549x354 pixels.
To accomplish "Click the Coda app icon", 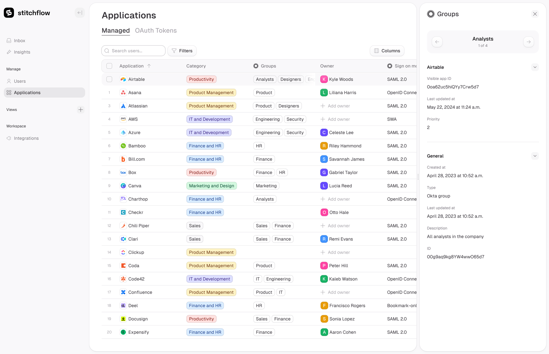I will click(123, 266).
